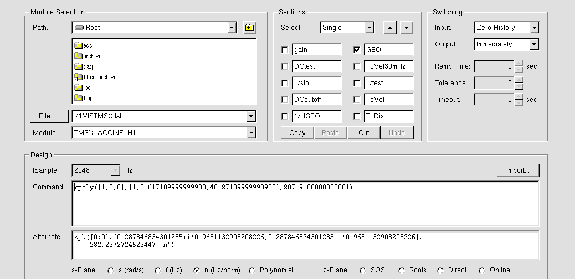Tick the ToVel30mHz checkbox

tap(357, 66)
